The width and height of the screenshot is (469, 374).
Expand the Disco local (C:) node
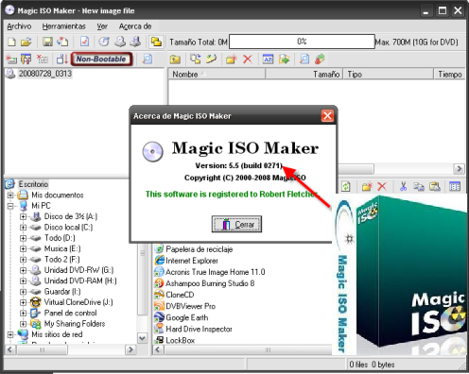23,227
